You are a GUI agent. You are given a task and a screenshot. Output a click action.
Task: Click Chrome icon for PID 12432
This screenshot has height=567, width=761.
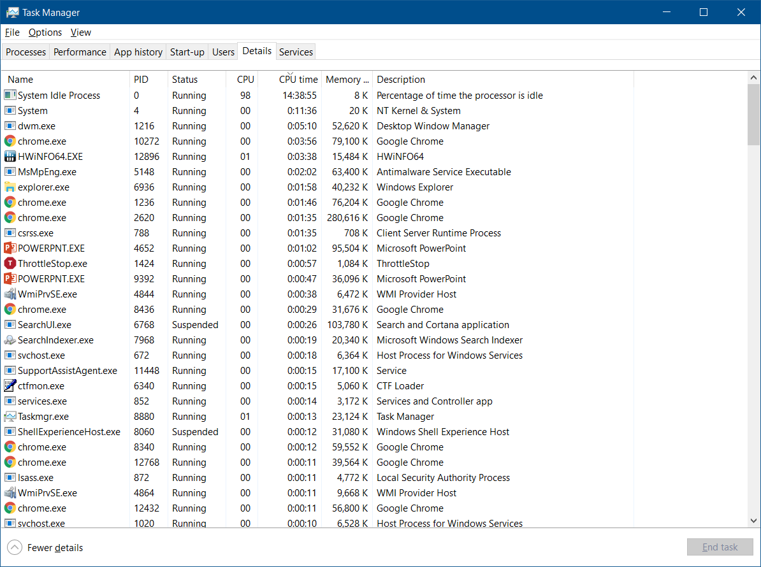(10, 508)
